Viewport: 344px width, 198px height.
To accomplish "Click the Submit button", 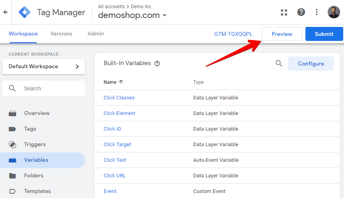I will click(324, 34).
